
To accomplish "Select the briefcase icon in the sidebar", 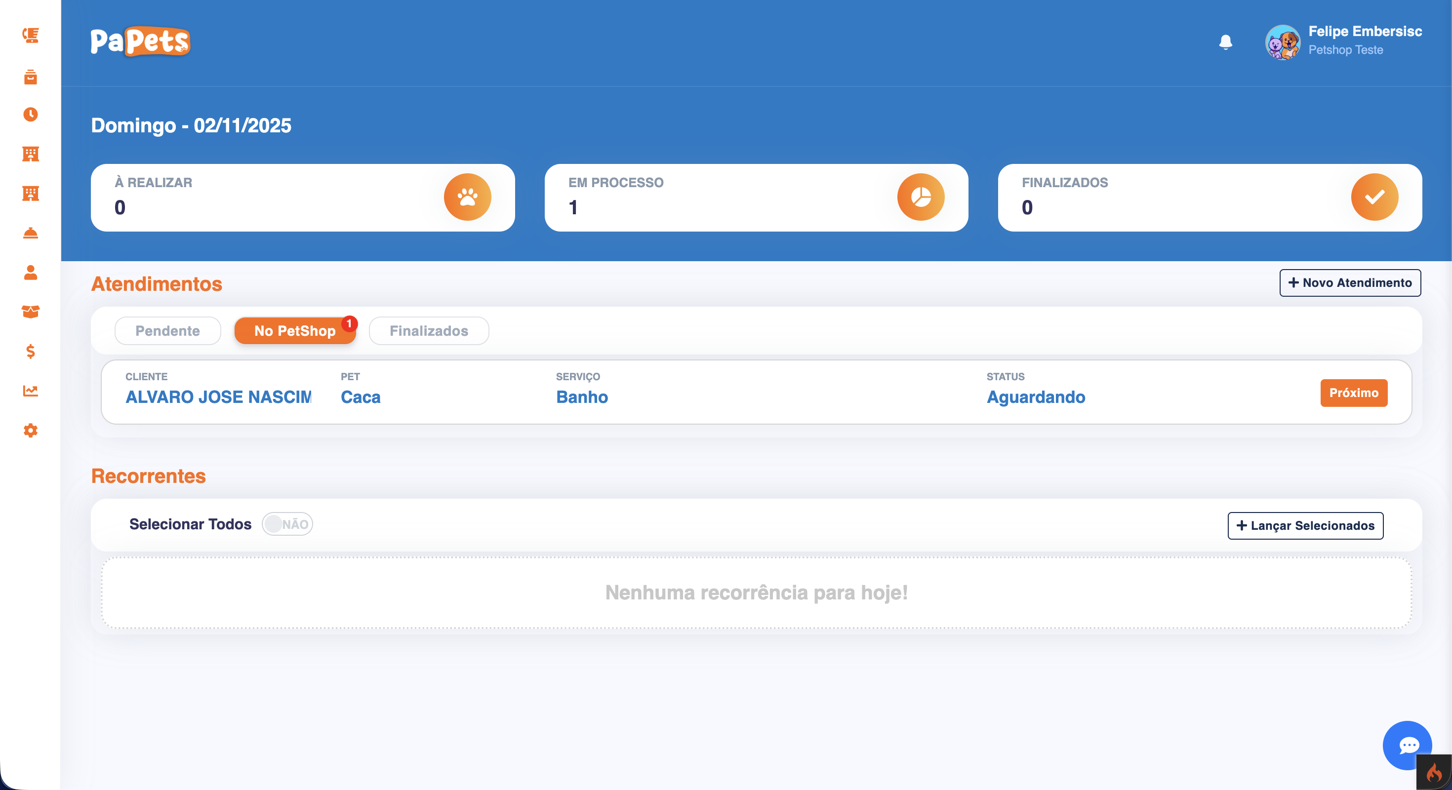I will click(31, 77).
